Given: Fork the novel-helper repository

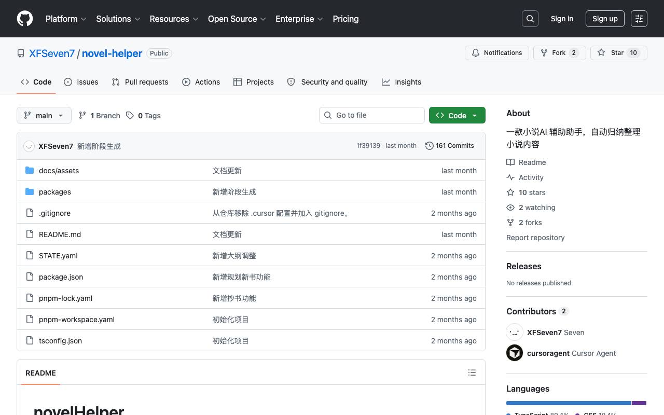Looking at the screenshot, I should click(559, 53).
